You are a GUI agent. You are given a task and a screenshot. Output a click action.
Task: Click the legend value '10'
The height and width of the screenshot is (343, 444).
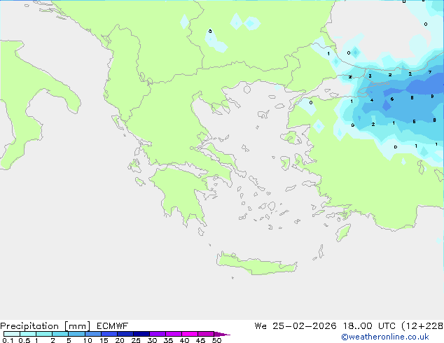(x=88, y=340)
